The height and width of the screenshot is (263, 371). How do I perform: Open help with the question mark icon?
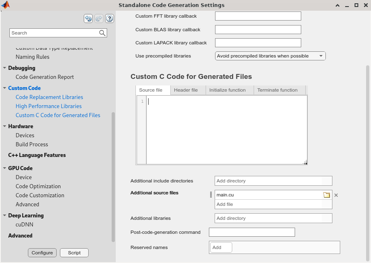click(110, 18)
